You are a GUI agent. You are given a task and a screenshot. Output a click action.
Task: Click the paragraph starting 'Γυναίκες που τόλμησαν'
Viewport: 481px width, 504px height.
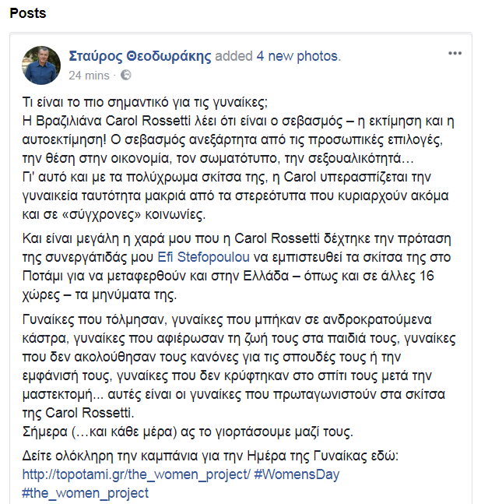pyautogui.click(x=239, y=366)
